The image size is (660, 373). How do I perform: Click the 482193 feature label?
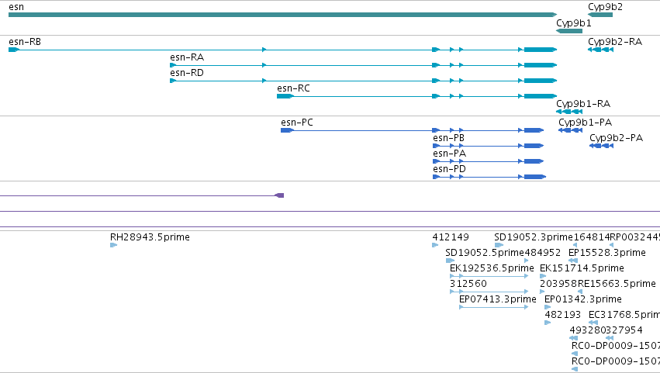[x=563, y=316]
